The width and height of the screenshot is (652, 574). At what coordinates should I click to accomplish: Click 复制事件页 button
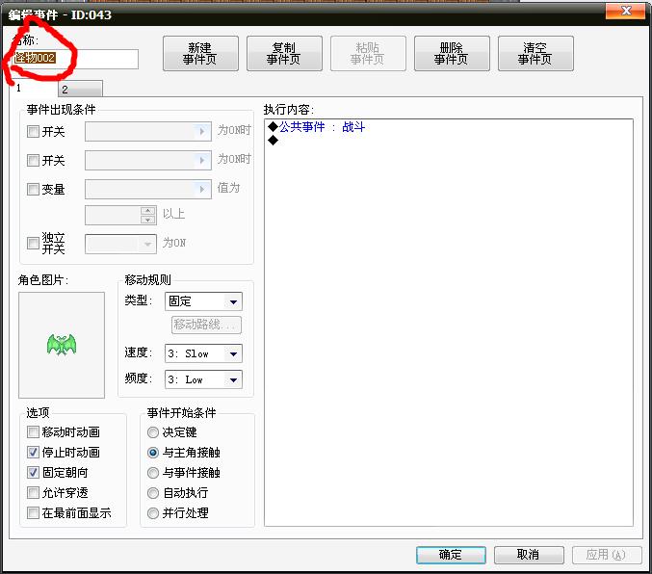(x=284, y=53)
